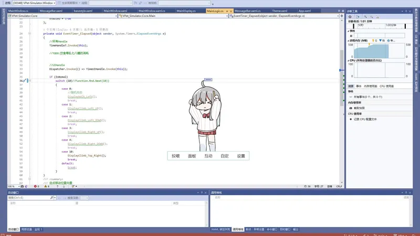This screenshot has width=420, height=236.
Task: Open the 100 % zoom level dropdown
Action: coord(14,186)
